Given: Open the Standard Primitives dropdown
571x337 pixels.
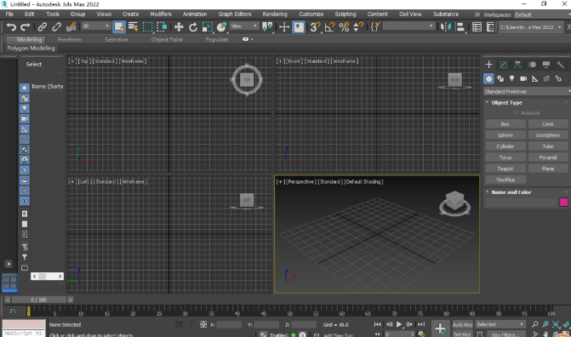Looking at the screenshot, I should 527,91.
